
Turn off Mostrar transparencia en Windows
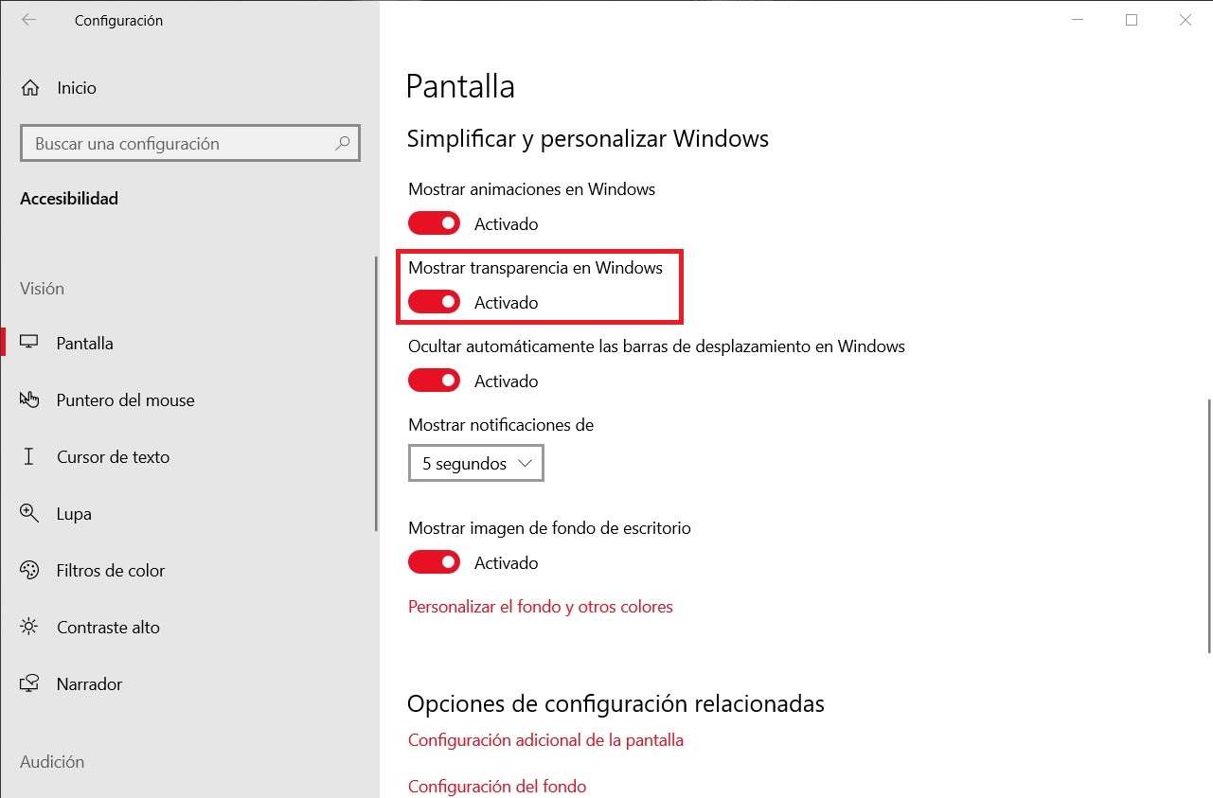click(x=434, y=302)
